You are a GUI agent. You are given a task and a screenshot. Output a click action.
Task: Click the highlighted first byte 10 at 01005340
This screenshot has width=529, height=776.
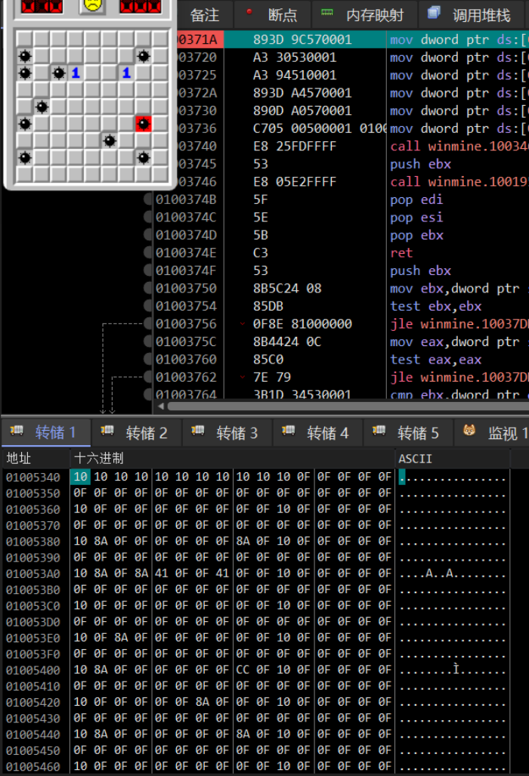(x=80, y=477)
